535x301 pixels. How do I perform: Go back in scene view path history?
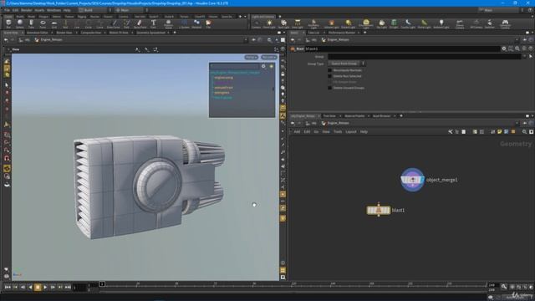[x=6, y=40]
